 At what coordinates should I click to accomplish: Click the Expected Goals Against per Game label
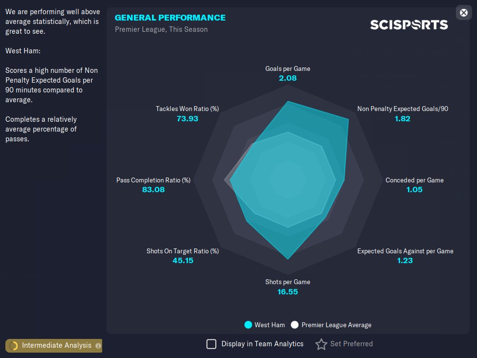tap(405, 251)
